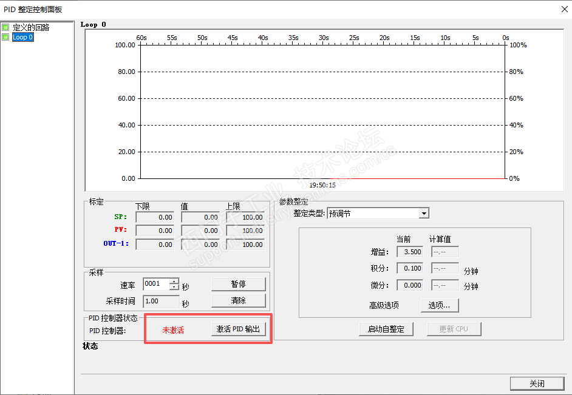This screenshot has height=395, width=572.
Task: Click the OUT-1 值 field
Action: tap(200, 245)
